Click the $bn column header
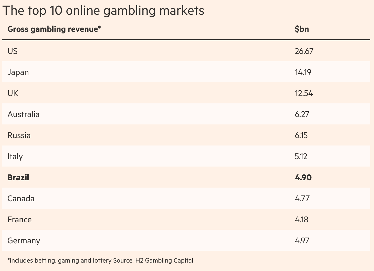Image resolution: width=374 pixels, height=271 pixels. point(302,29)
